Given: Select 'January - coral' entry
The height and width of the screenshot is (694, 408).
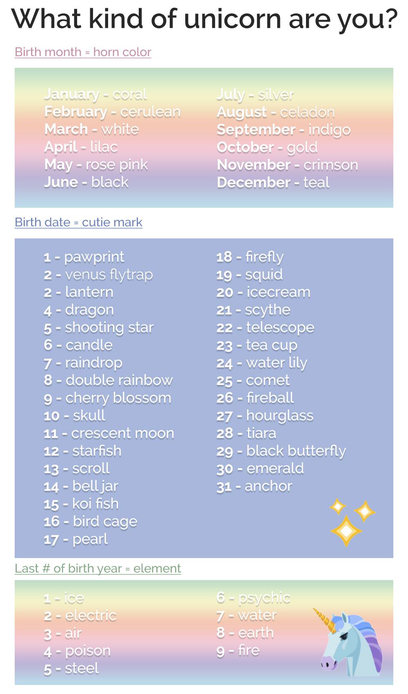Looking at the screenshot, I should click(95, 94).
